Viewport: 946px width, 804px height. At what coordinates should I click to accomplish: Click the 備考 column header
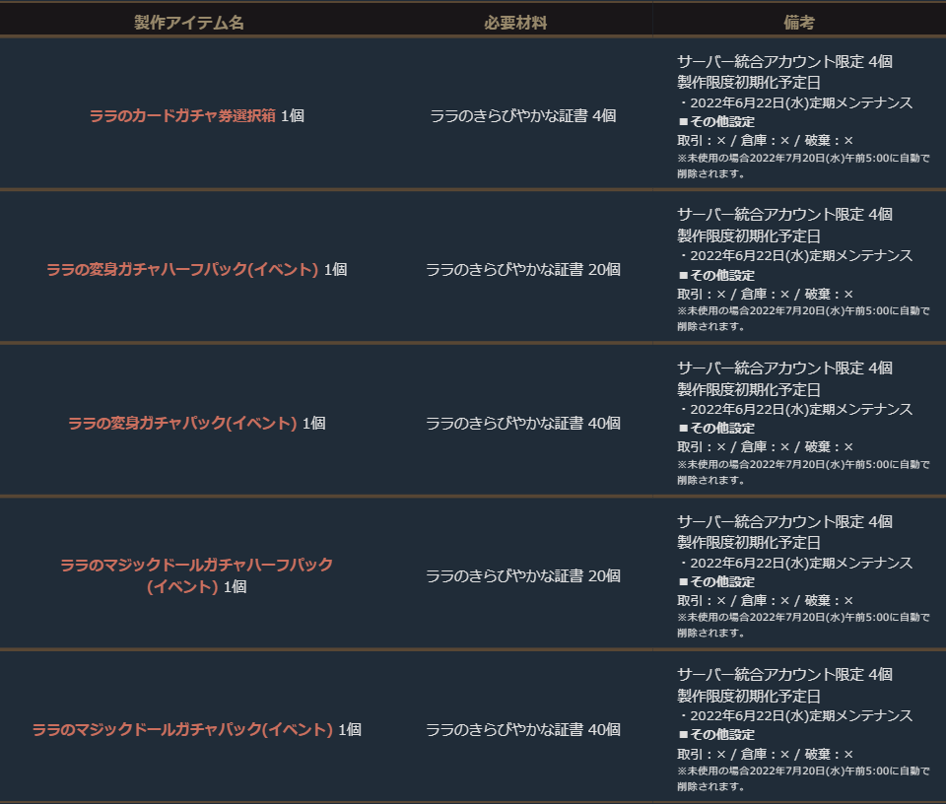tap(799, 22)
